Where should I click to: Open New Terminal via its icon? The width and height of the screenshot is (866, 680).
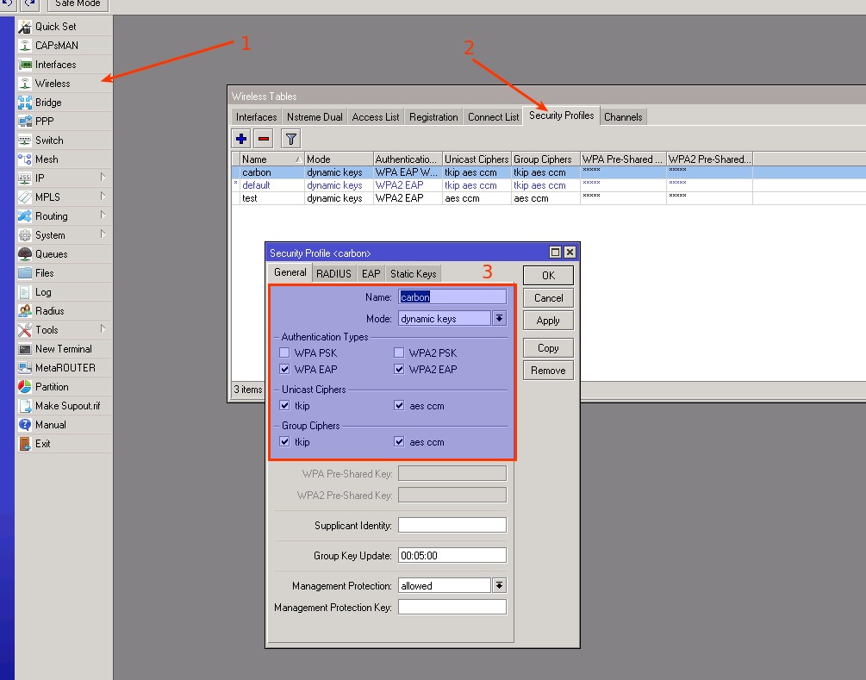click(x=25, y=349)
